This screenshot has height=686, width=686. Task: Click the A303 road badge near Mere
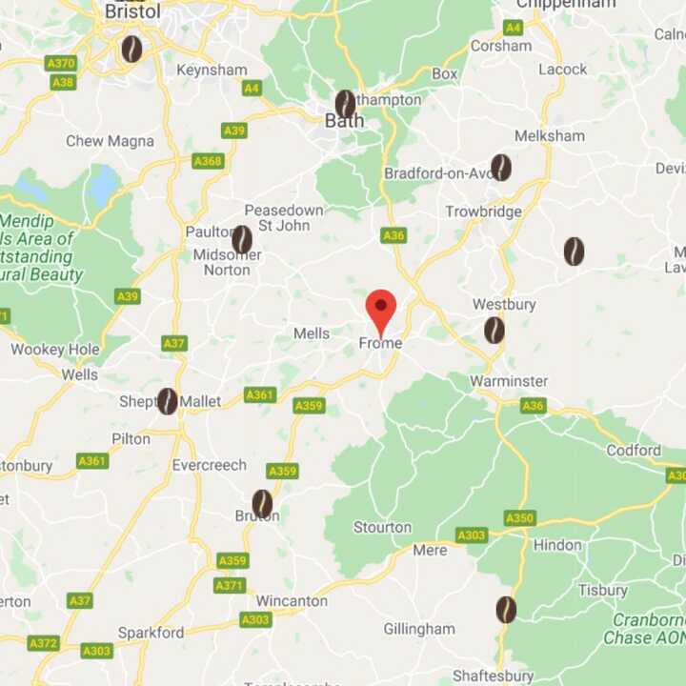tap(472, 535)
